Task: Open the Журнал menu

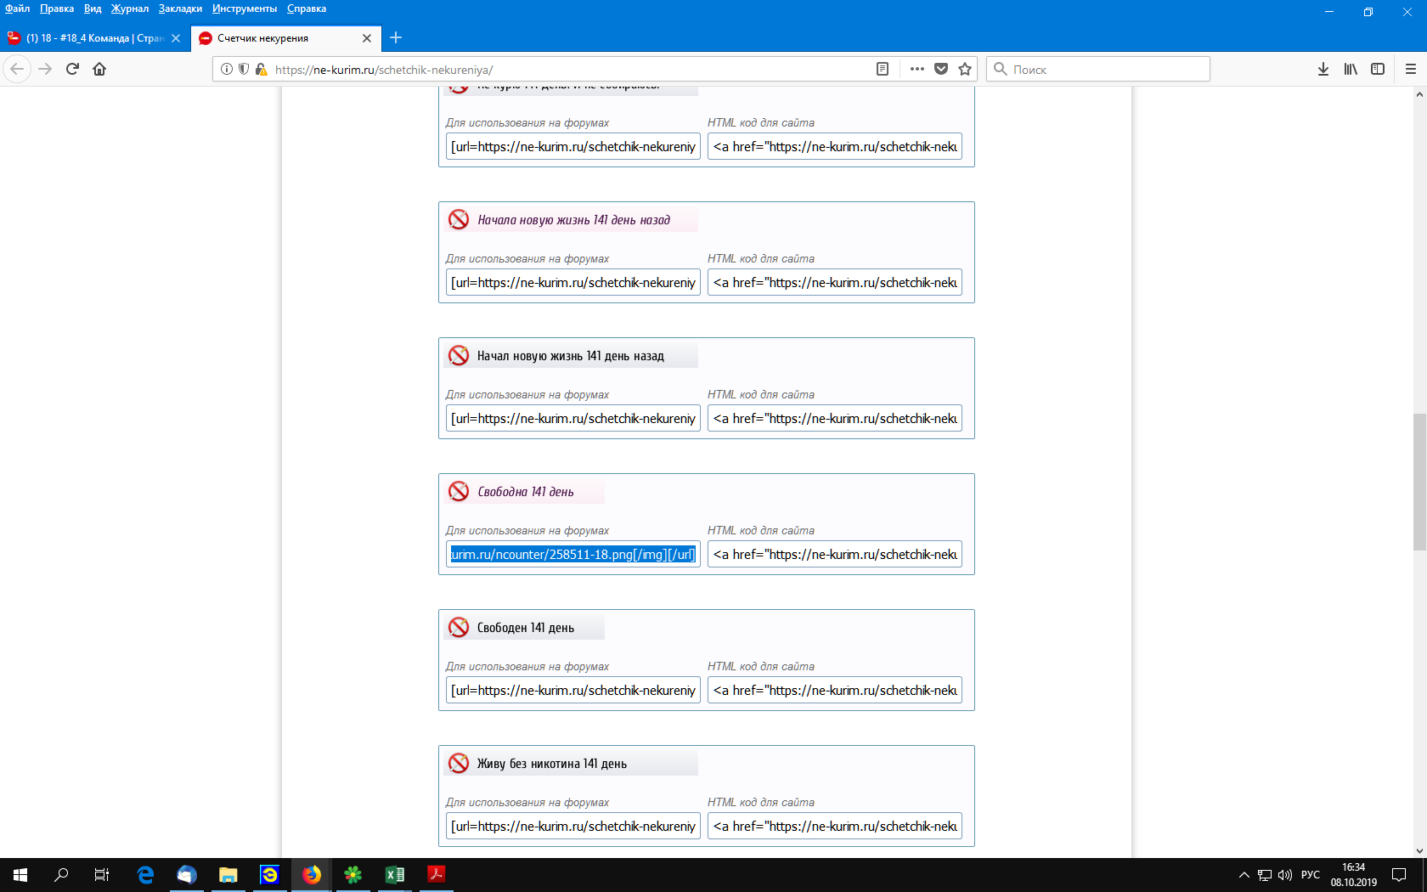Action: point(130,8)
